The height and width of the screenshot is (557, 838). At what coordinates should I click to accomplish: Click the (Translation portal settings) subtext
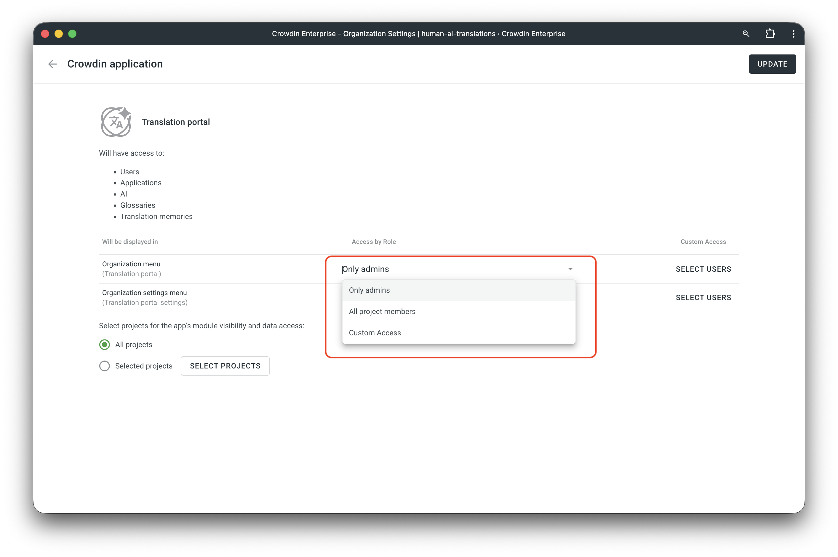[x=145, y=303]
